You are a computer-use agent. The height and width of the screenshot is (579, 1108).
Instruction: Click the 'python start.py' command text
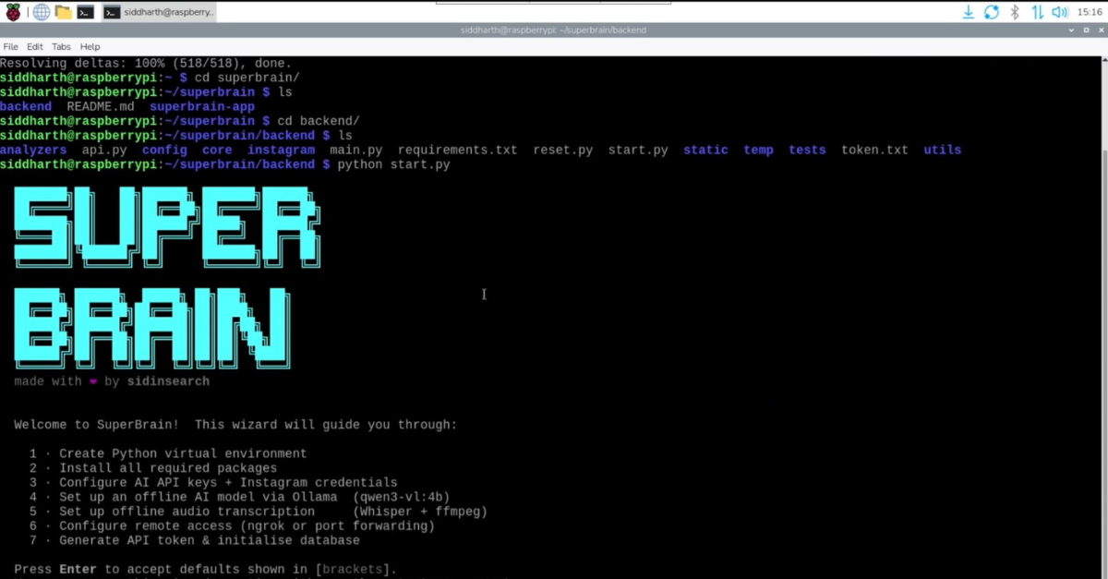(393, 164)
